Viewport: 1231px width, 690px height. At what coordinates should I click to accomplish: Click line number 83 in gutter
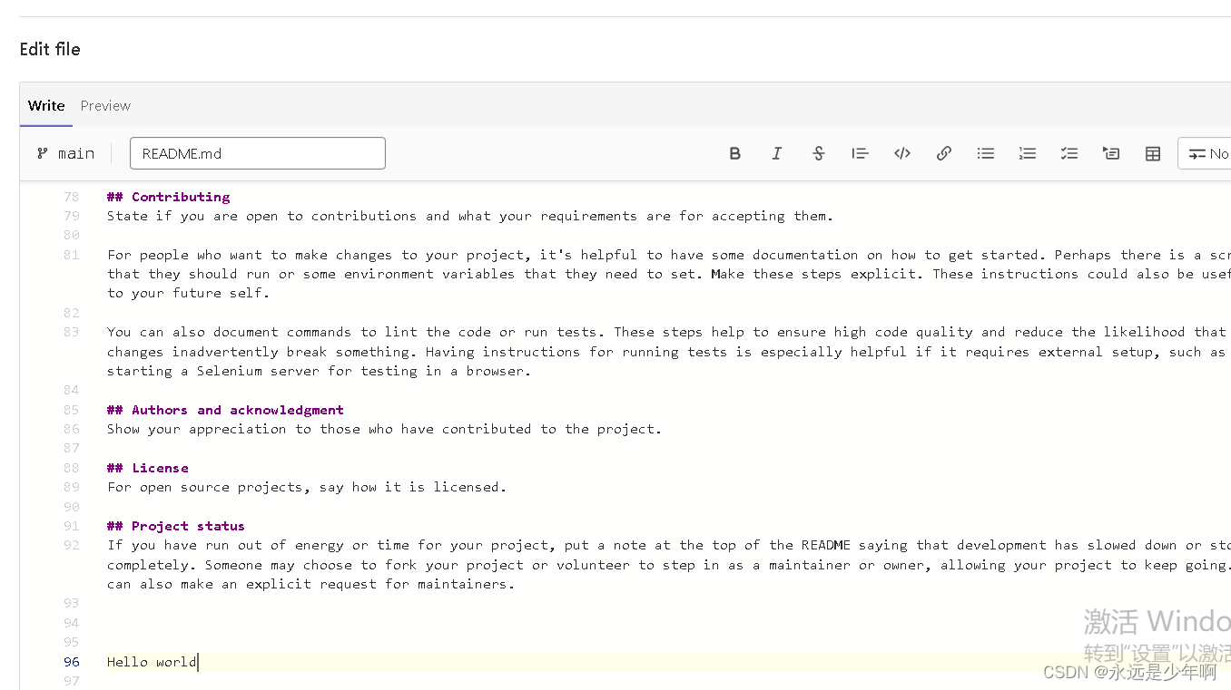pyautogui.click(x=72, y=332)
